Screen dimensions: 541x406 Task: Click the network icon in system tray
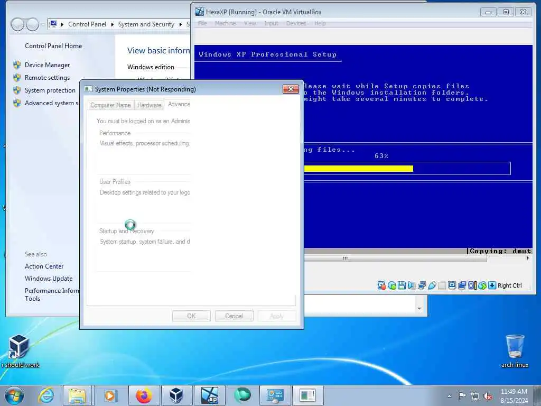475,396
